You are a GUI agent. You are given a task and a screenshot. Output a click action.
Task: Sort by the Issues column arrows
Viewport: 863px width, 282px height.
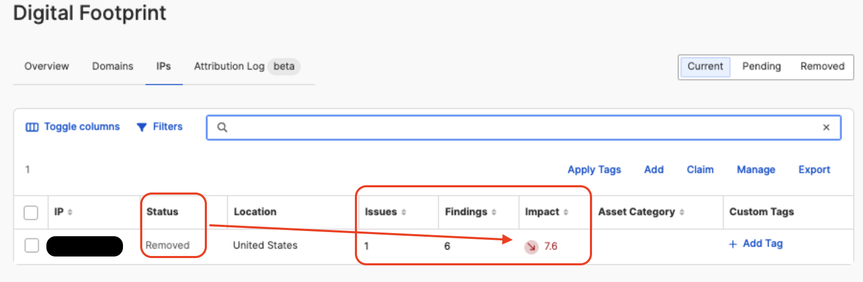click(403, 212)
